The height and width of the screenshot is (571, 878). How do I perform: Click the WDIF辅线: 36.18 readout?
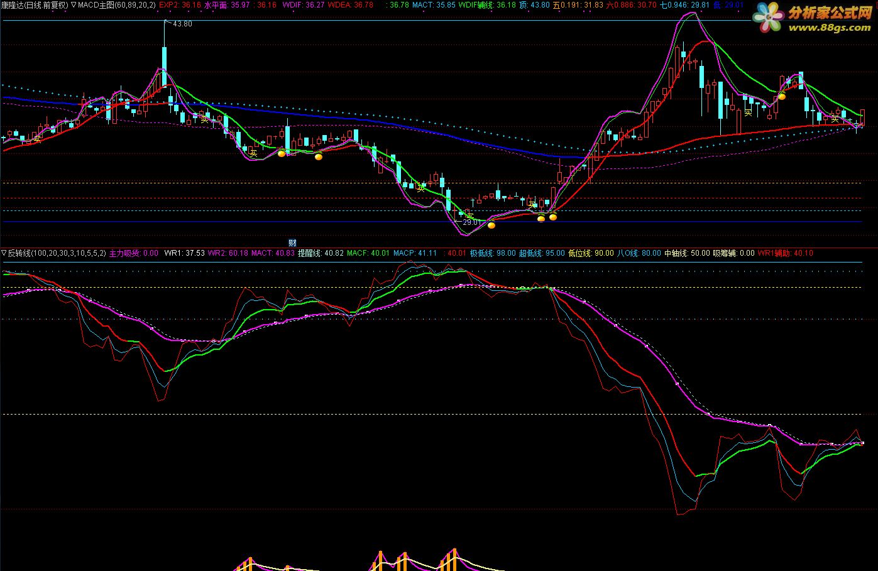[x=486, y=4]
